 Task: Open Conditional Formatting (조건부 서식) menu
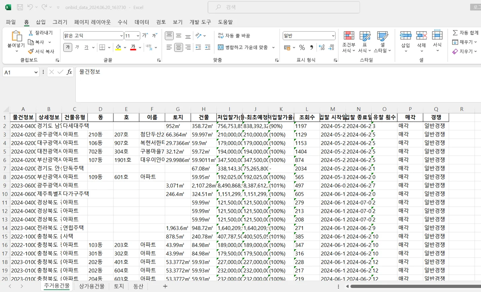pyautogui.click(x=349, y=42)
